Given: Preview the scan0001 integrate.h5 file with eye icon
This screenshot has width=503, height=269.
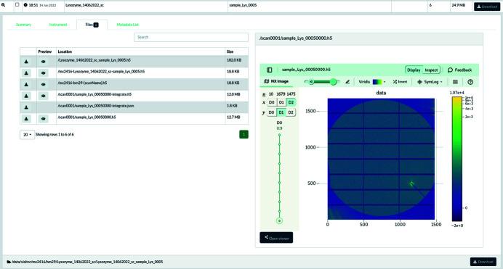Looking at the screenshot, I should (x=44, y=96).
